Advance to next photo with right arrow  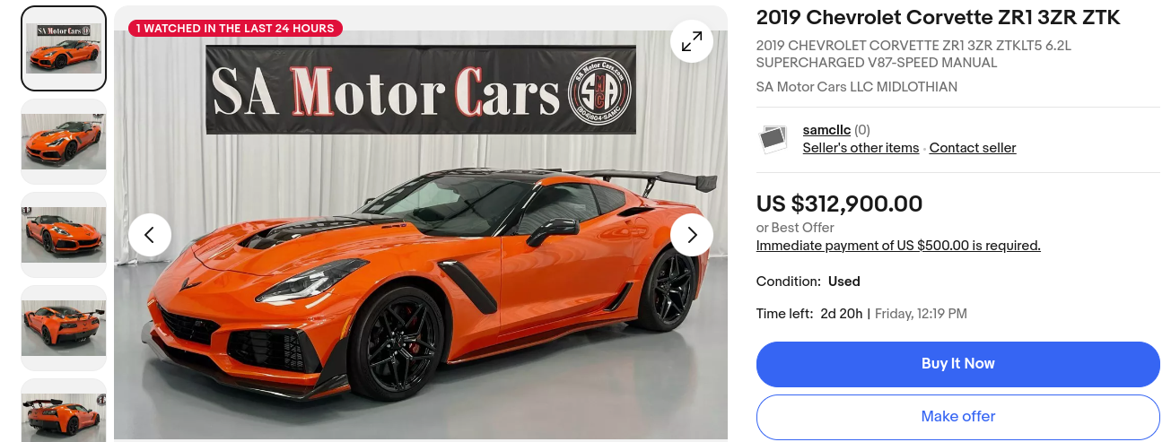(x=692, y=235)
